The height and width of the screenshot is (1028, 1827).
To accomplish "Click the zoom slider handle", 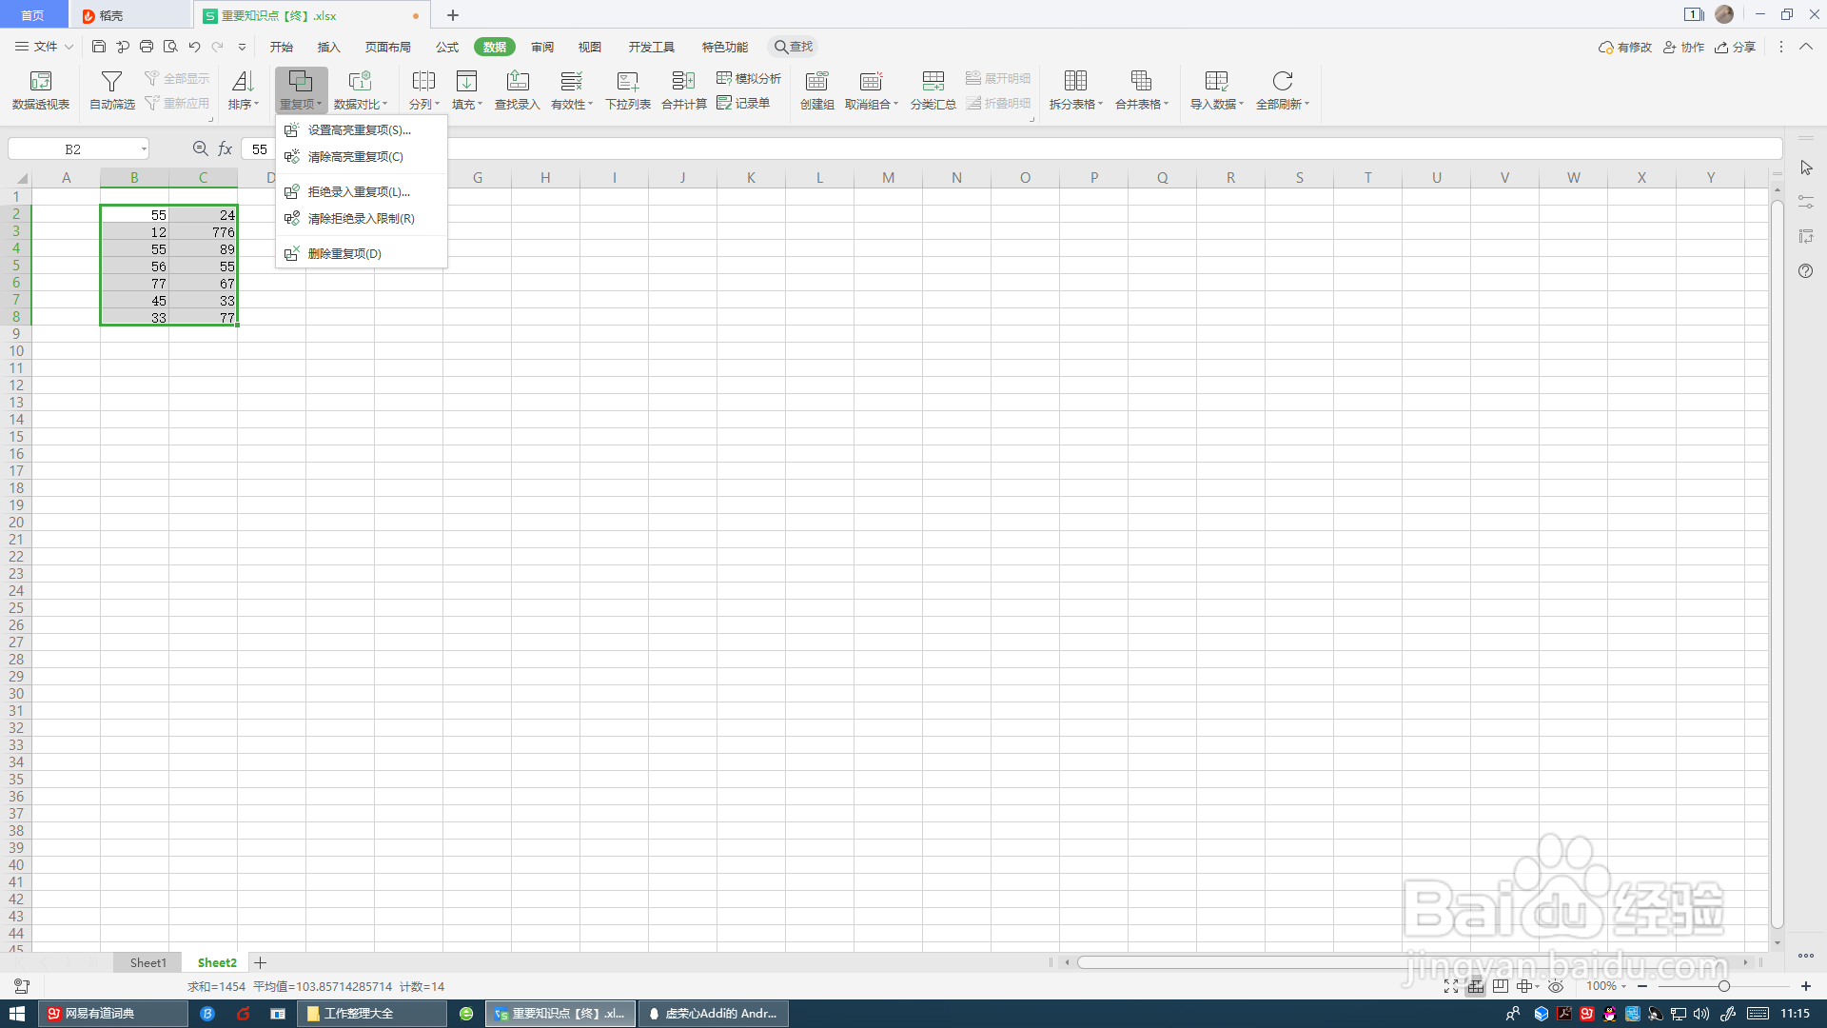I will (1723, 986).
